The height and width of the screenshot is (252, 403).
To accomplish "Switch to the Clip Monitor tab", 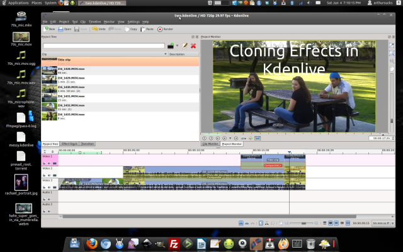I will (x=210, y=144).
